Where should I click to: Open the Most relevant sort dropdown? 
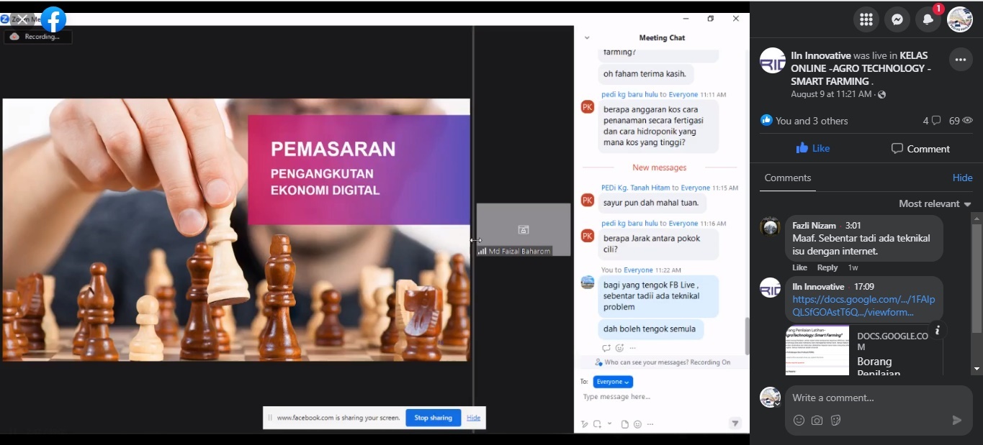(x=935, y=203)
